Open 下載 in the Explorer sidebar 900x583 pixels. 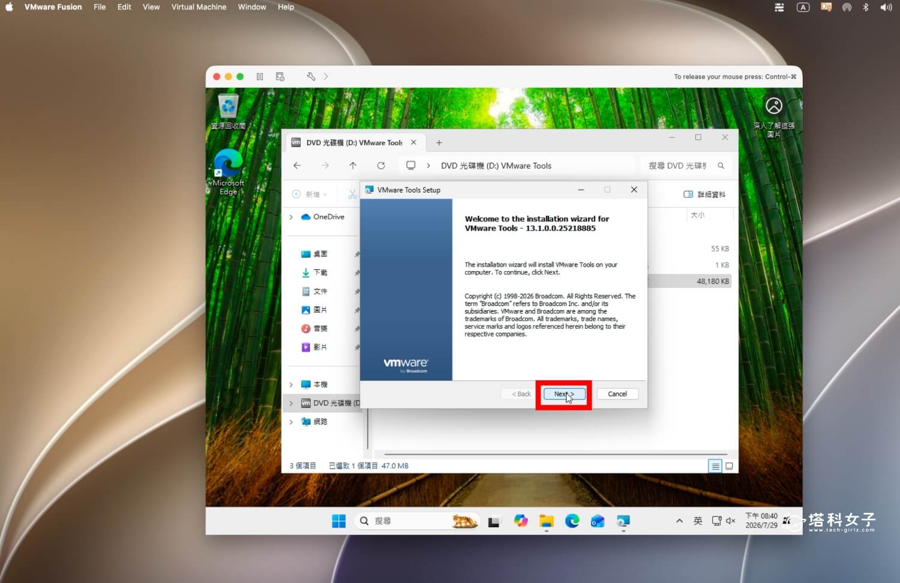314,273
